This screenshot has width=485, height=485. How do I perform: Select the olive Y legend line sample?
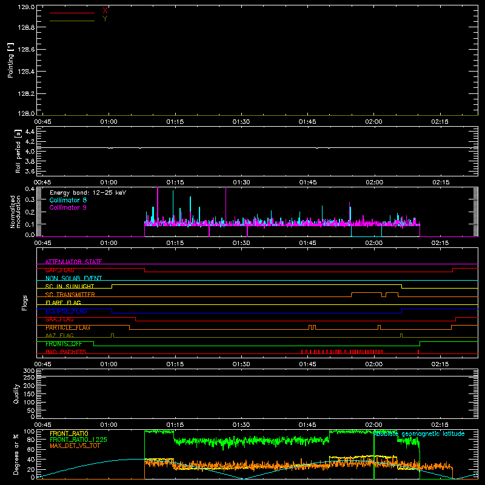[x=72, y=21]
